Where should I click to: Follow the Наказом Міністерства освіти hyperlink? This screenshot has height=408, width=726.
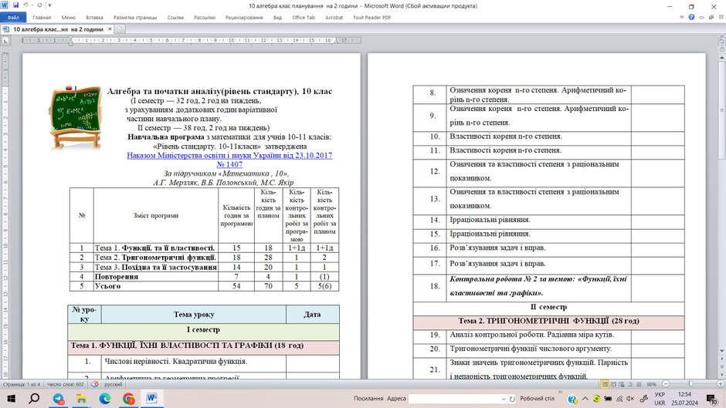[x=229, y=156]
